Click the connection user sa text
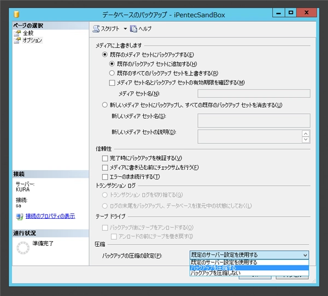 (x=19, y=206)
